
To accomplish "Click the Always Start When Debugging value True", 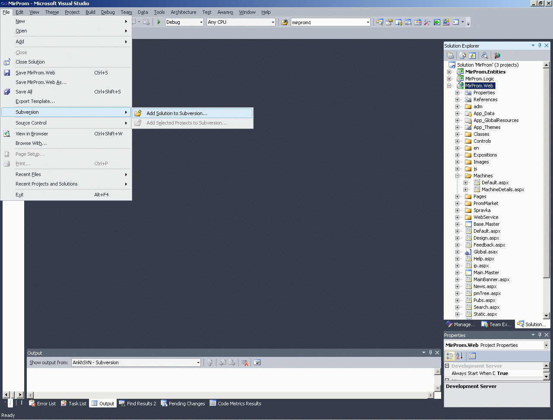I will [x=502, y=373].
